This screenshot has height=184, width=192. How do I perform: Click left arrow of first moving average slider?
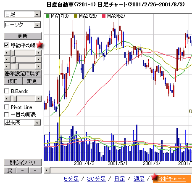[x=7, y=53]
